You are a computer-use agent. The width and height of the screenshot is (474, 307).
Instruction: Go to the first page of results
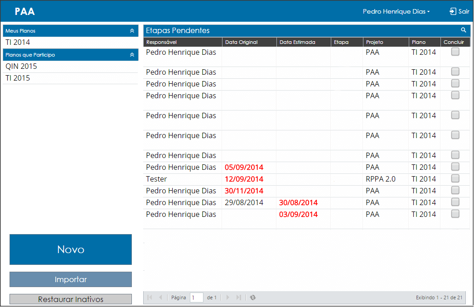pyautogui.click(x=150, y=297)
